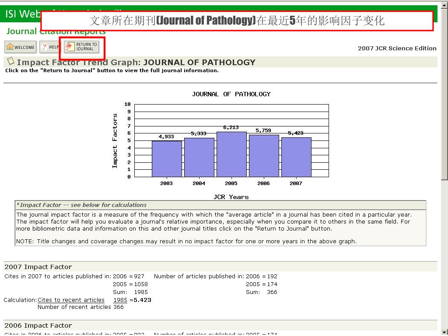This screenshot has height=336, width=448.
Task: Click the 2003 bar in chart
Action: click(x=167, y=159)
